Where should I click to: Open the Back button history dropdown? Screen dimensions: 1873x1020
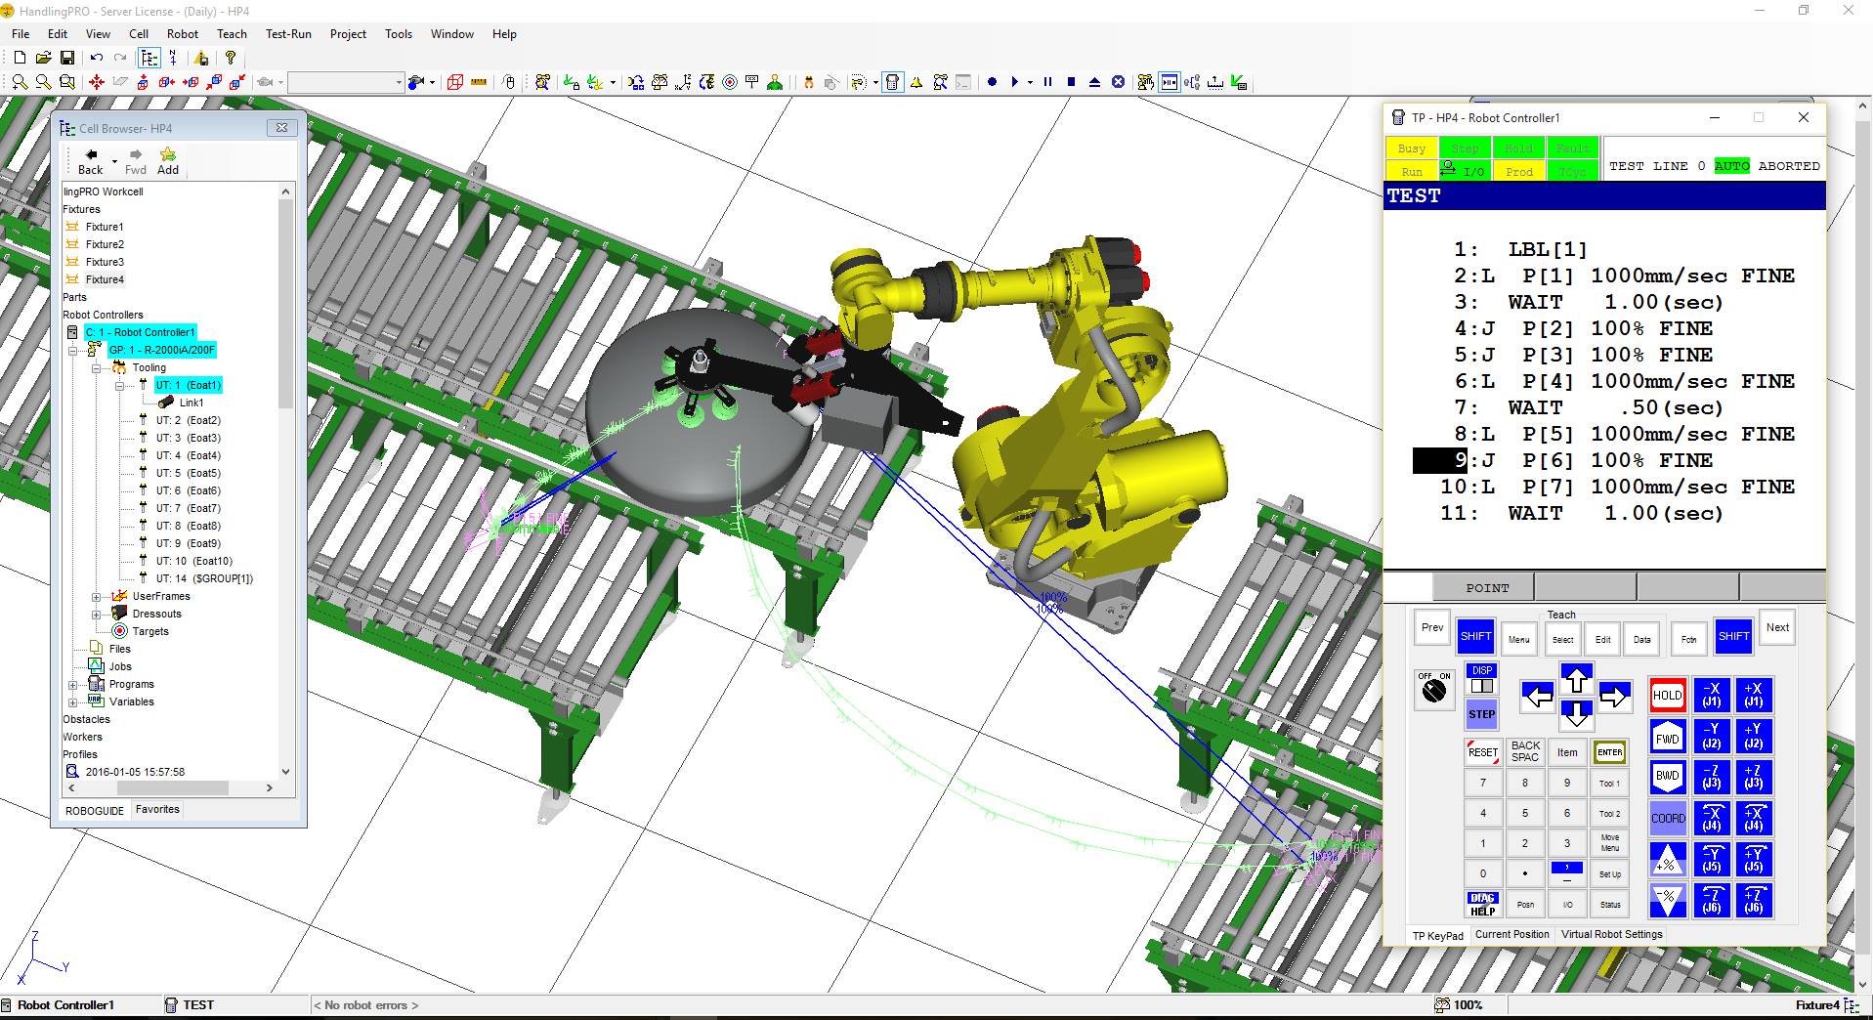click(x=114, y=161)
